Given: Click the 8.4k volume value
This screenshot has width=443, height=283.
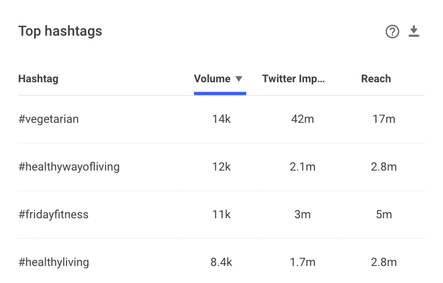Looking at the screenshot, I should click(221, 262).
